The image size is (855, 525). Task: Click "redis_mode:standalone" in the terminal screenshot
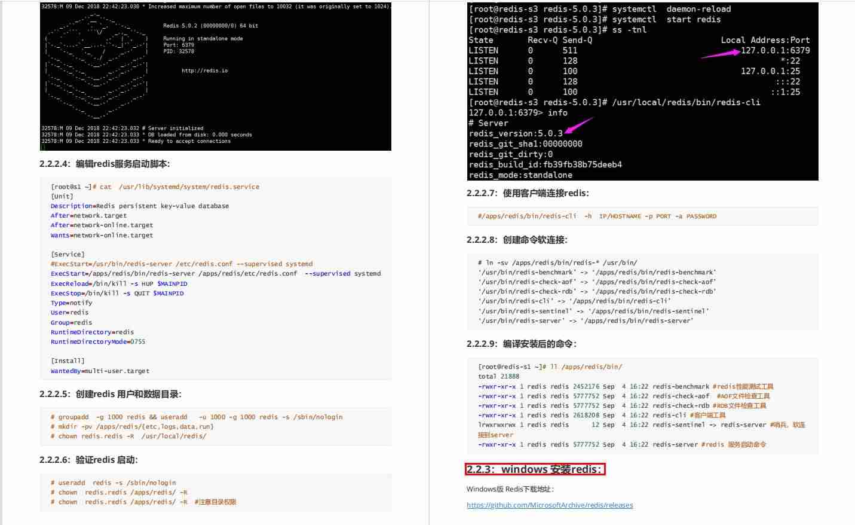(x=520, y=175)
